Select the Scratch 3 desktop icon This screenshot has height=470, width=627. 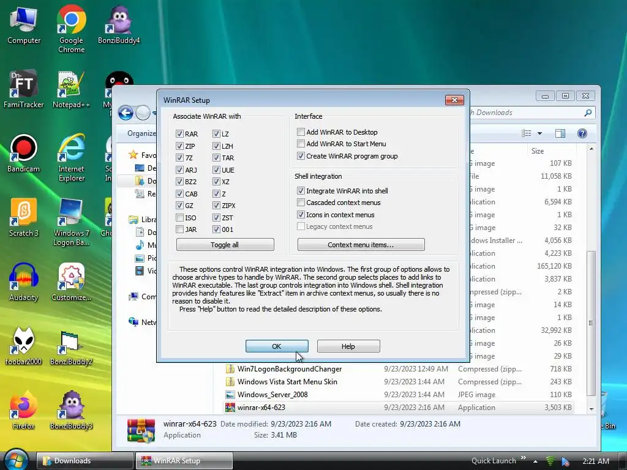pyautogui.click(x=24, y=218)
